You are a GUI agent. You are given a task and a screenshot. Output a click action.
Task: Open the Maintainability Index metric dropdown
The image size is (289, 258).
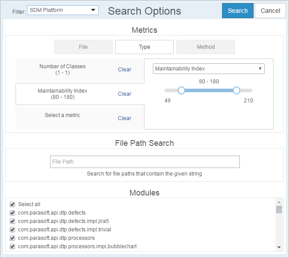209,69
